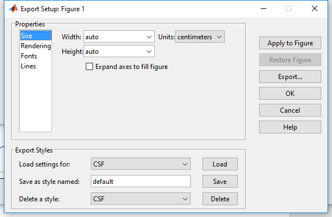332x217 pixels.
Task: Click the Export... button
Action: (x=290, y=77)
